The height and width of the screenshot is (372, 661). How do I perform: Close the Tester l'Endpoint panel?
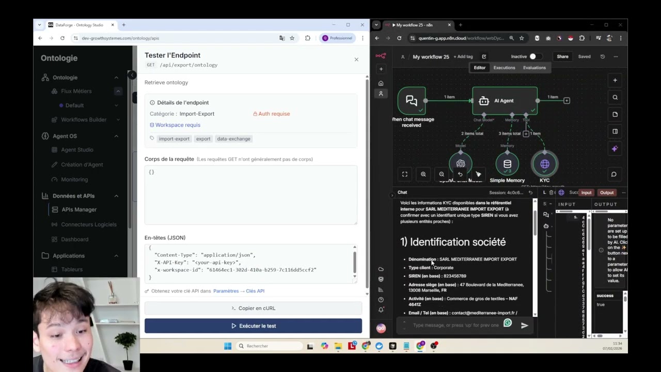click(x=356, y=59)
